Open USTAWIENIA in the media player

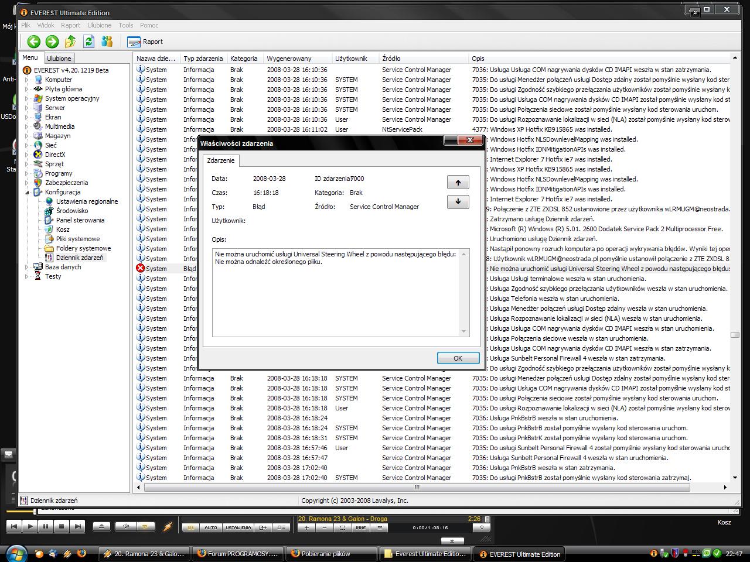coord(238,527)
